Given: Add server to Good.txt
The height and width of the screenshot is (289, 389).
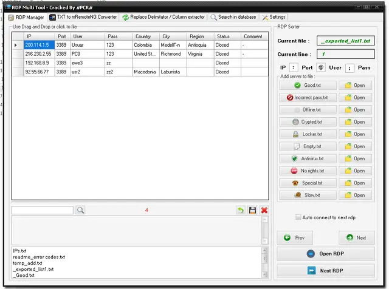Looking at the screenshot, I should pos(307,86).
